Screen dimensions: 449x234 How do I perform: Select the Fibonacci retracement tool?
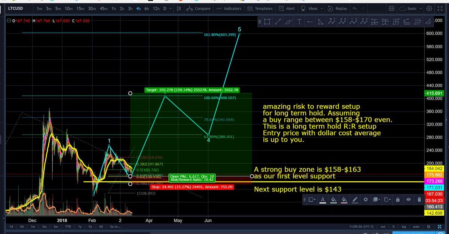coord(375,22)
